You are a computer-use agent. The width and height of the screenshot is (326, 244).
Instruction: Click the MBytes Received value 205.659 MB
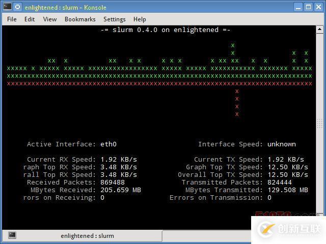pos(121,190)
